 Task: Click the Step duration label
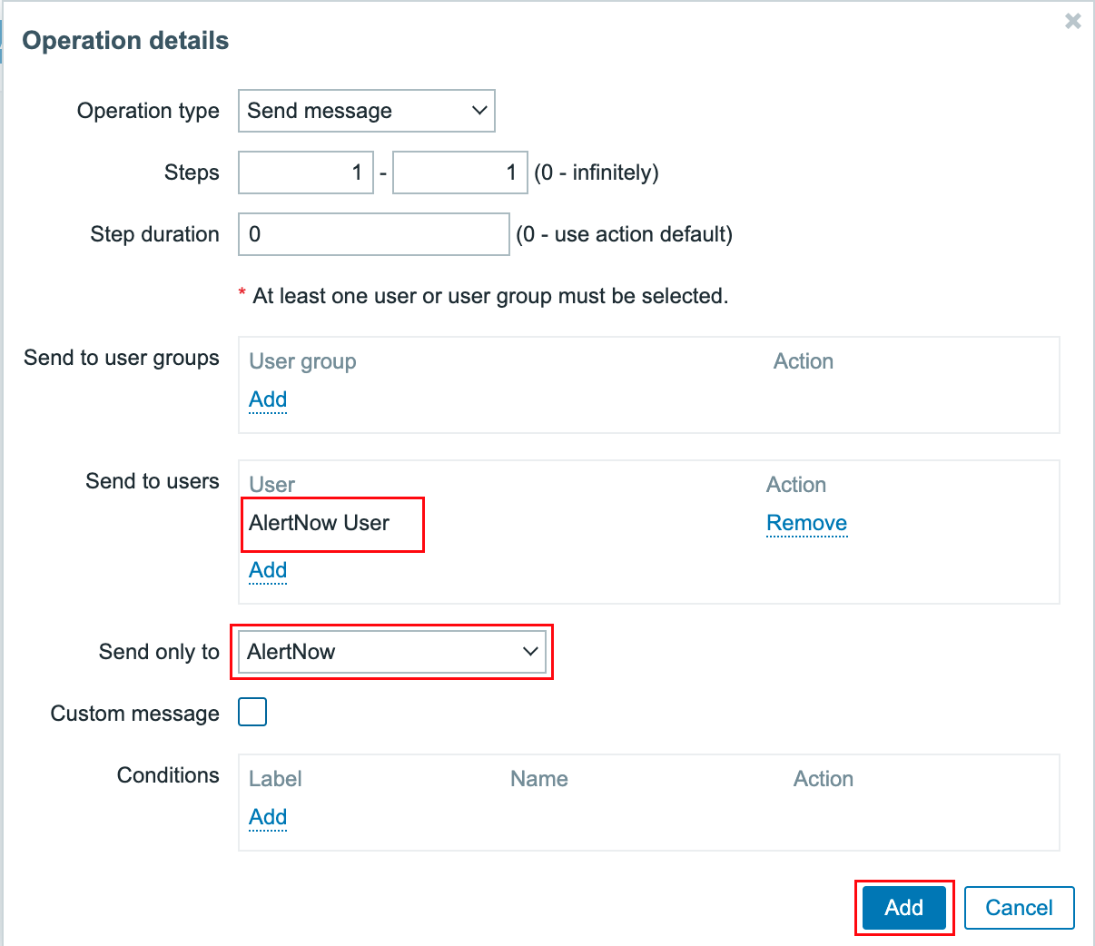[x=154, y=234]
